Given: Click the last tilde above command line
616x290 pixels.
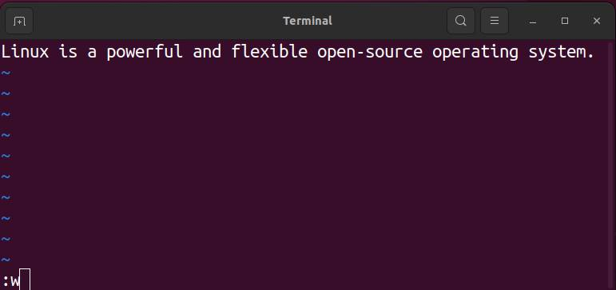Looking at the screenshot, I should point(6,260).
